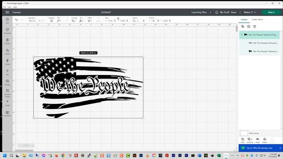
Task: Click the Make It button
Action: [x=271, y=12]
